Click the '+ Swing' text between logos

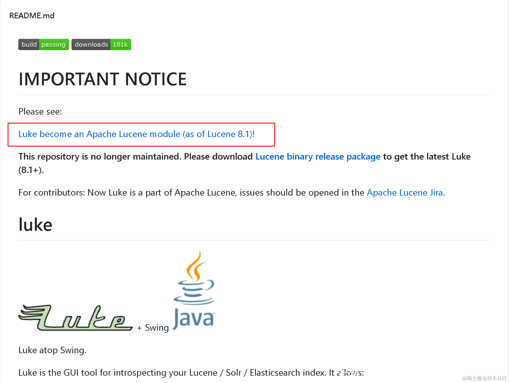point(153,328)
